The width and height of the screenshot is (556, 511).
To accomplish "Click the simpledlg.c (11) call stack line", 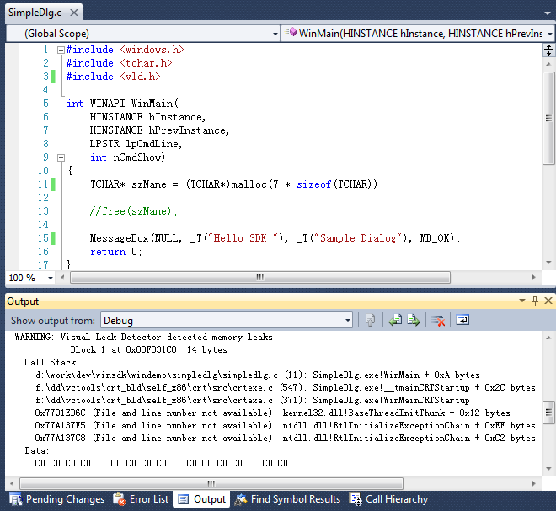I will click(x=258, y=375).
